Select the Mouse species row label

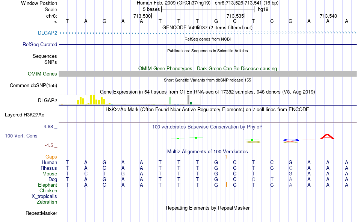tap(50, 174)
